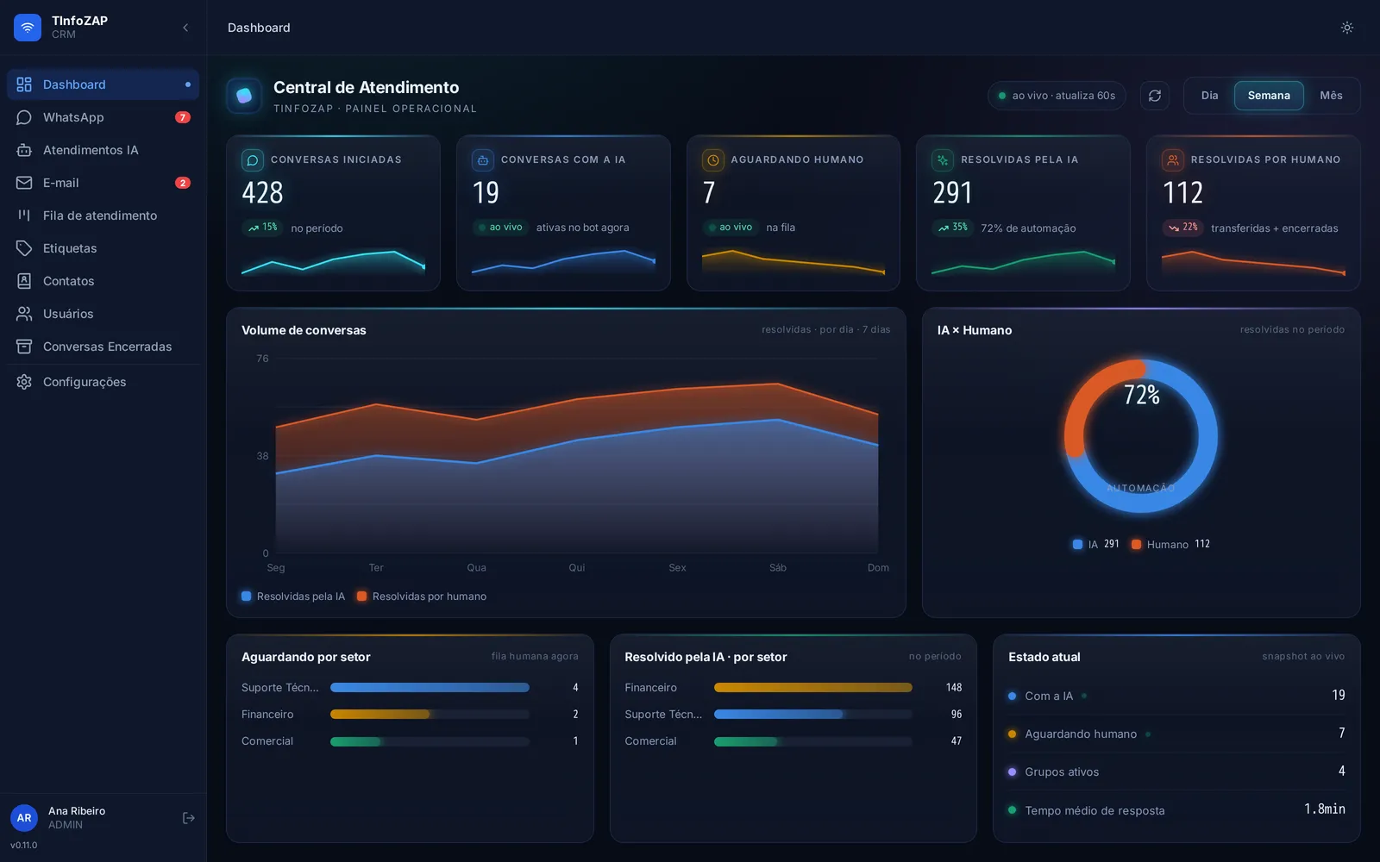Click the Contatos address book icon
The width and height of the screenshot is (1380, 862).
[x=24, y=281]
